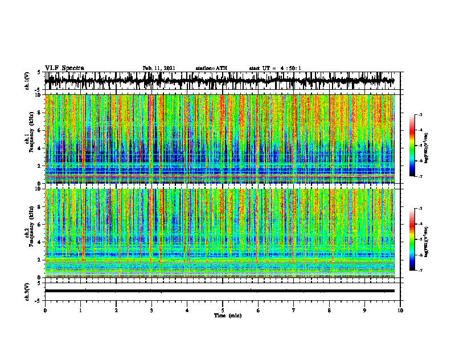Screen dimensions: 451x348
Task: Click the time axis tick label "8"
Action: point(329,310)
